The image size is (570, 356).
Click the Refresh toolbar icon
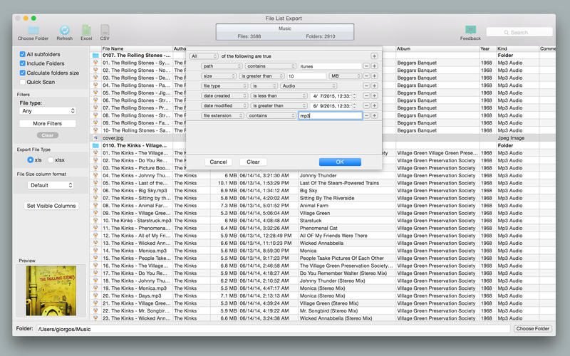tap(64, 30)
